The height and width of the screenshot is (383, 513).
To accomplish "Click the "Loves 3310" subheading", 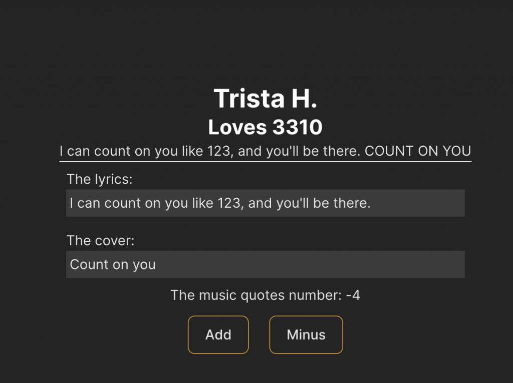I will [x=265, y=127].
